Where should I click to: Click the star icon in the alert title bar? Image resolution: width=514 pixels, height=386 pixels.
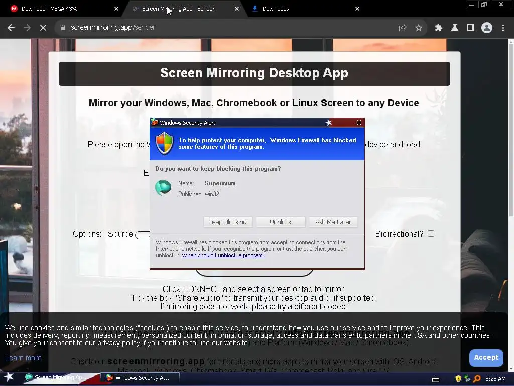(x=329, y=123)
